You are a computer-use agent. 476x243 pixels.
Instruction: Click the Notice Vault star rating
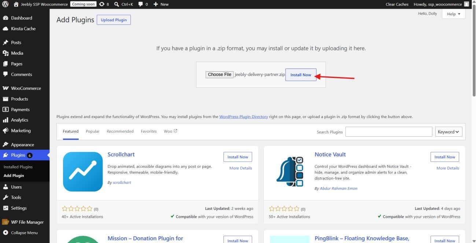pos(284,209)
